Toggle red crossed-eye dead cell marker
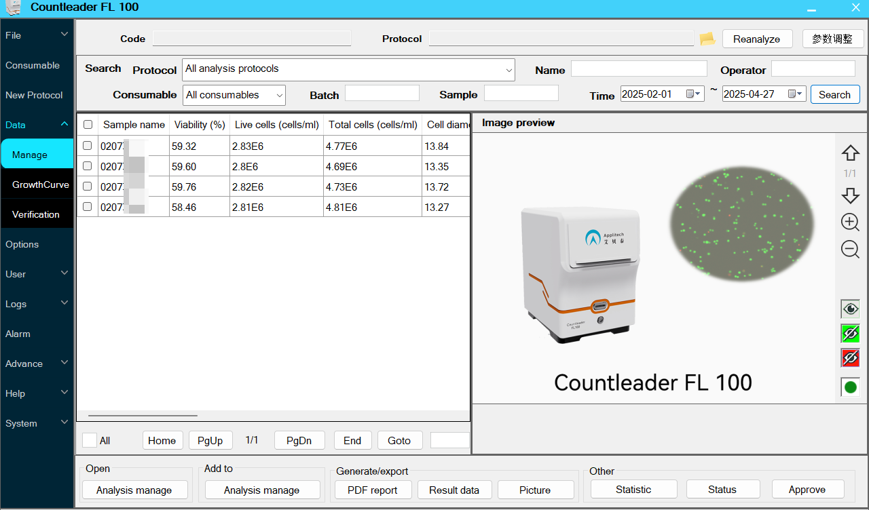Viewport: 869px width, 510px height. tap(850, 357)
